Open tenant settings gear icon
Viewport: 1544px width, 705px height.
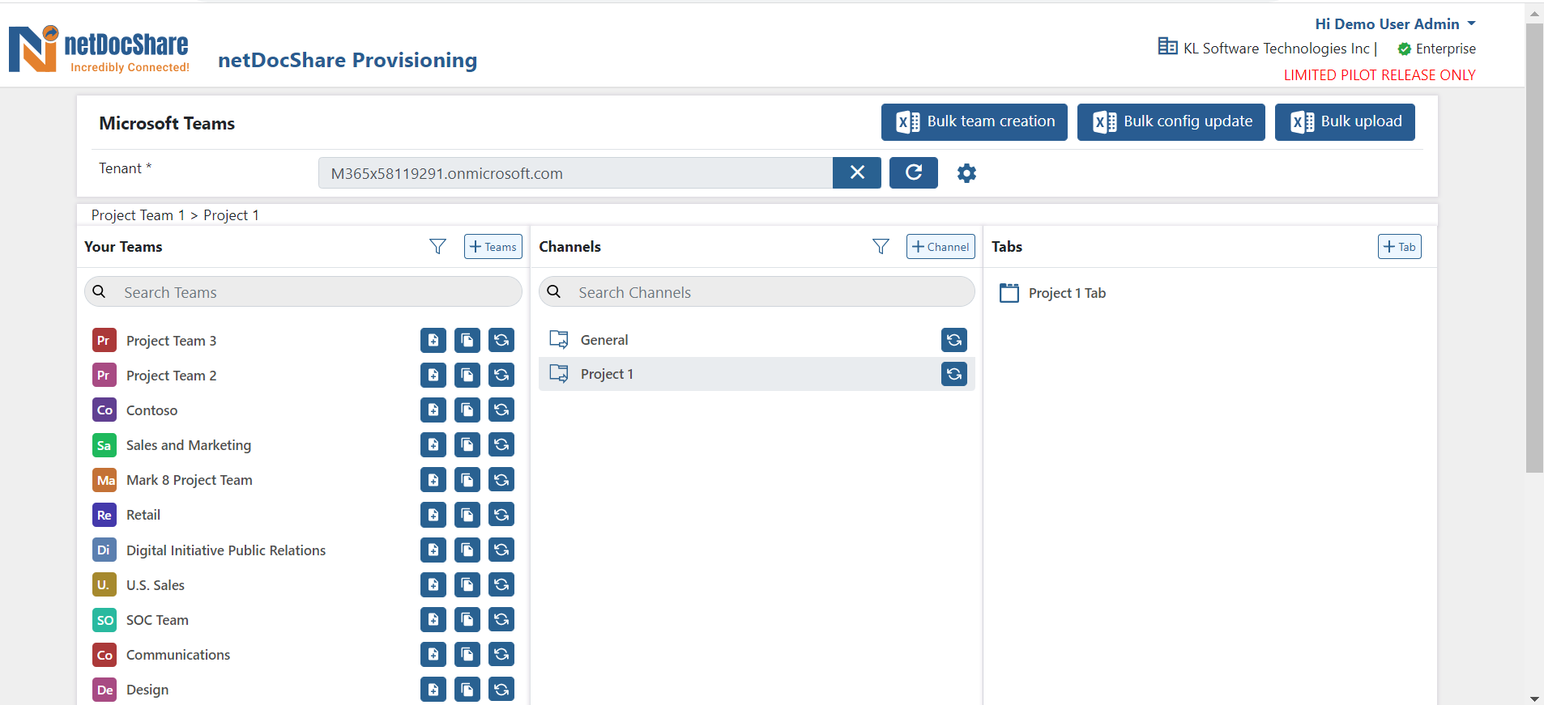point(966,173)
